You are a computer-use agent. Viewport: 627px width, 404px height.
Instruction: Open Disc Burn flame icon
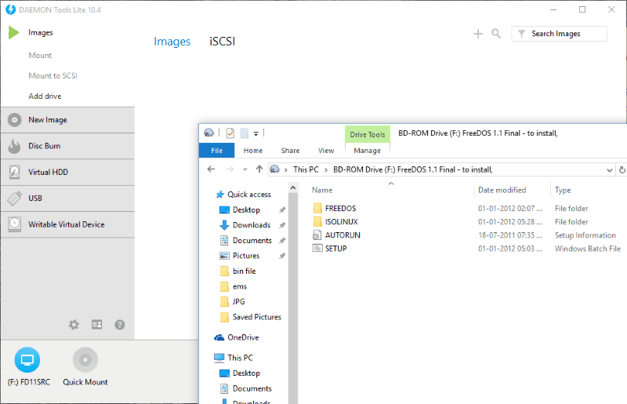[14, 146]
